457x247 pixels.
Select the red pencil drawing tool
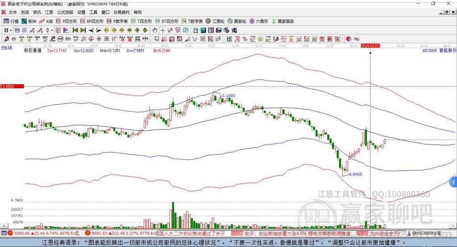6,39
